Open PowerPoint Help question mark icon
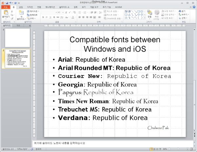 point(194,7)
